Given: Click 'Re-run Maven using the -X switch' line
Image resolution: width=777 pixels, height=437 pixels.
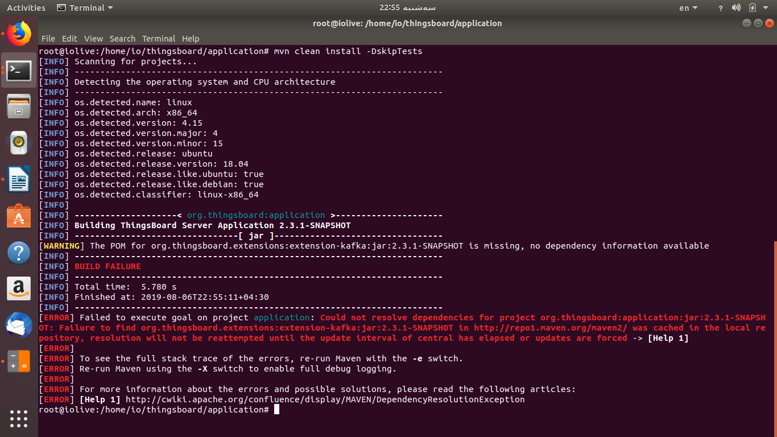Looking at the screenshot, I should (238, 369).
